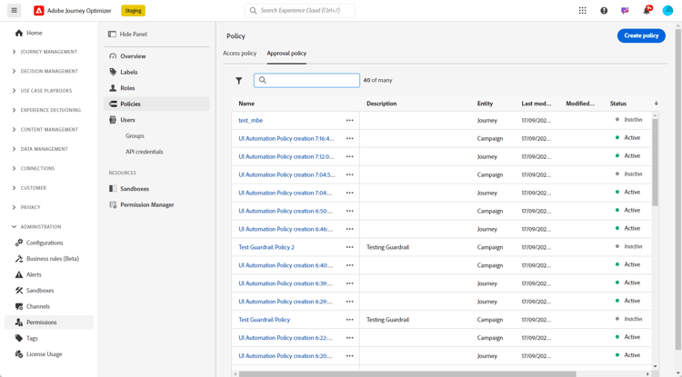Screen dimensions: 682x377
Task: Switch to the Access policy tab
Action: coord(240,54)
